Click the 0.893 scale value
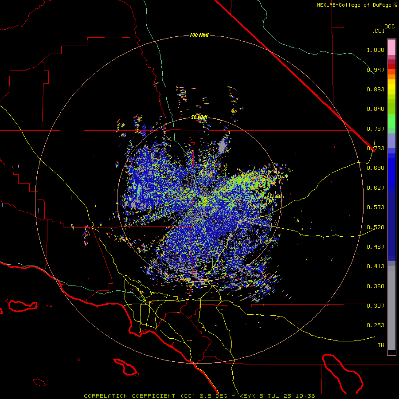The width and height of the screenshot is (399, 399). coord(376,89)
